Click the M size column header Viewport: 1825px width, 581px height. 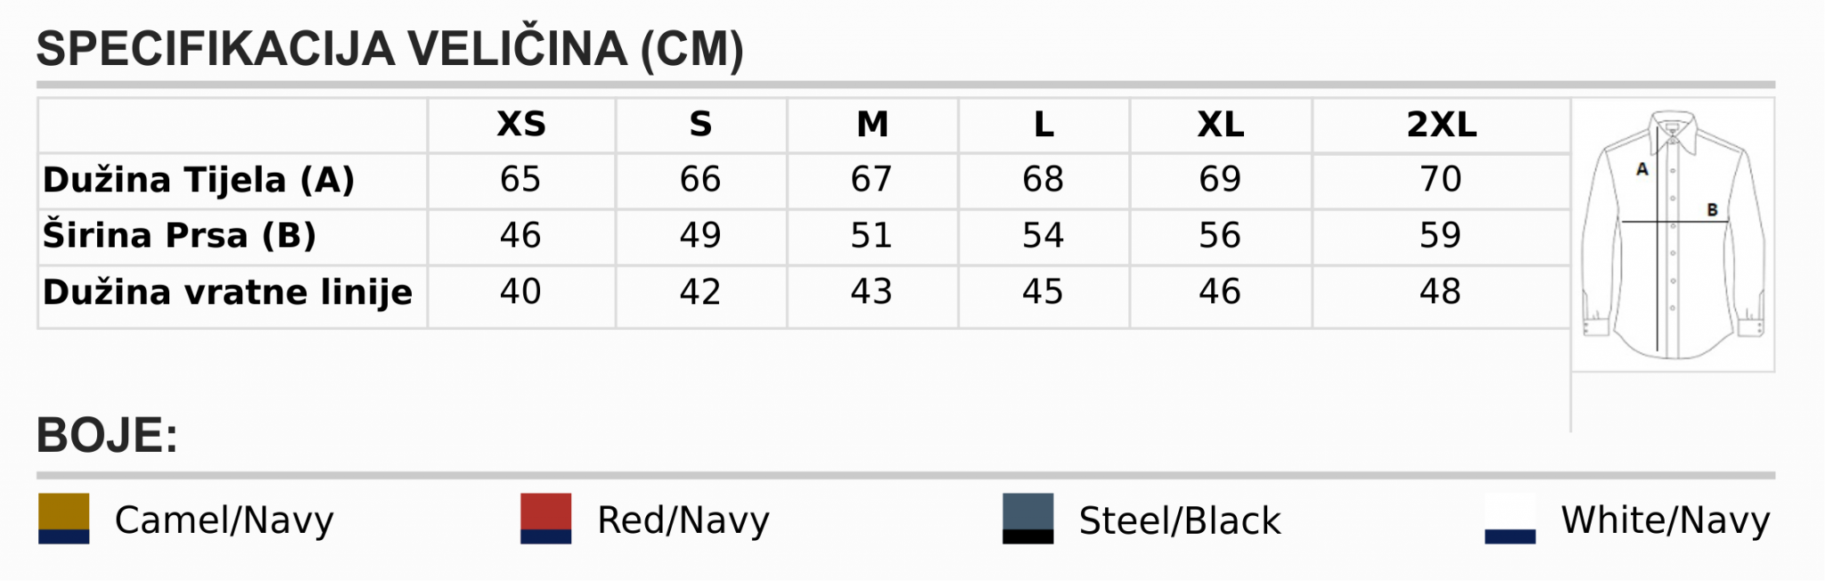click(872, 125)
